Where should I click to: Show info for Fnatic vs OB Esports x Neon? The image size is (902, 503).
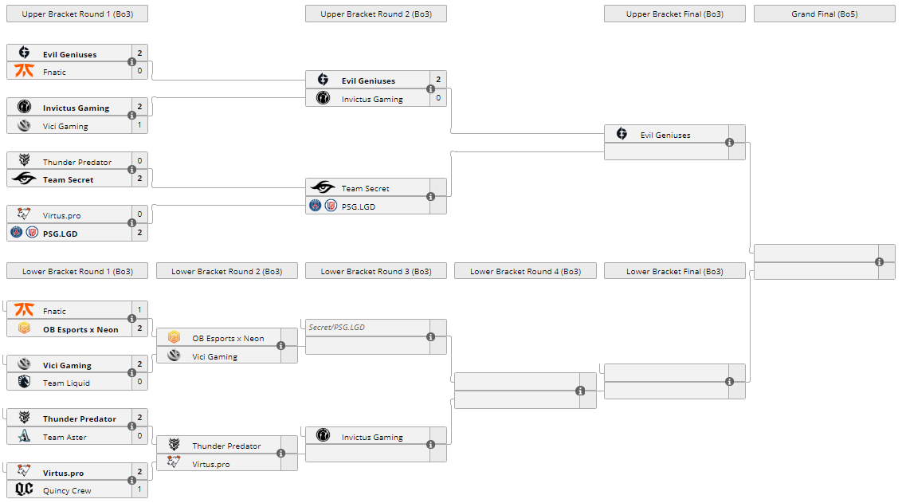(132, 319)
